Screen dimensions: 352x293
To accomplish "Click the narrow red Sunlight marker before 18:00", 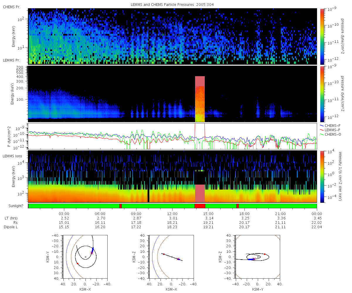I will tap(238, 206).
